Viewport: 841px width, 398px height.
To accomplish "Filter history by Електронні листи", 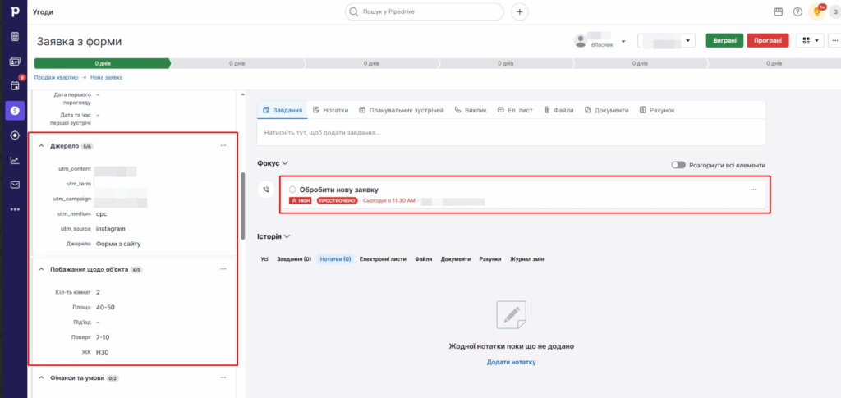I will coord(383,258).
